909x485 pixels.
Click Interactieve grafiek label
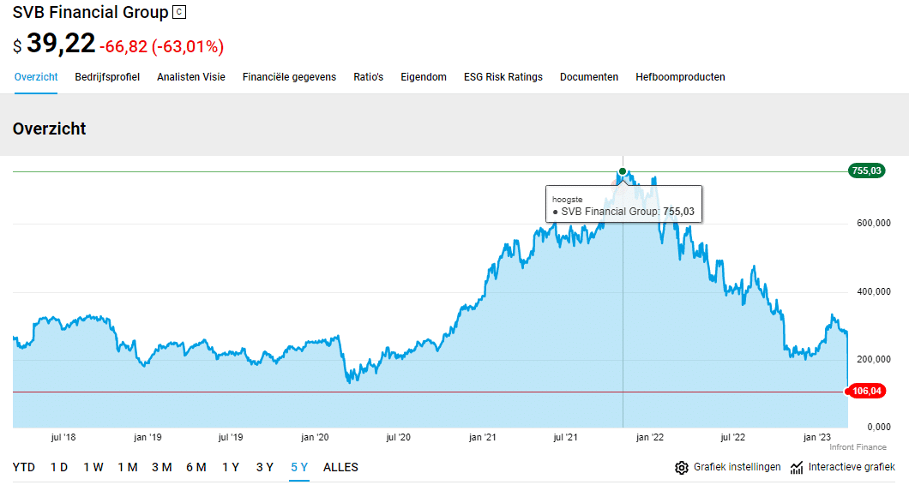pyautogui.click(x=852, y=467)
